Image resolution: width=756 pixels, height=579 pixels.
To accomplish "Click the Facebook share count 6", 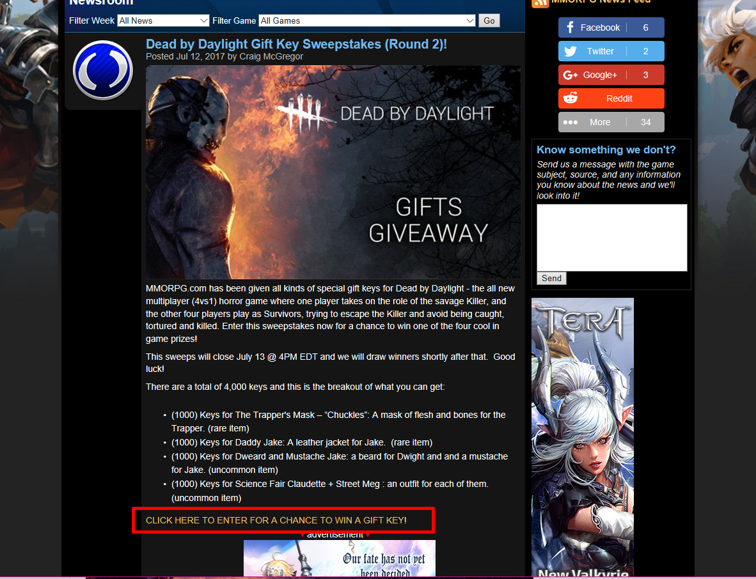I will pos(645,27).
